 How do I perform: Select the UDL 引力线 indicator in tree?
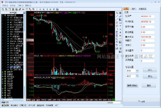[14, 34]
